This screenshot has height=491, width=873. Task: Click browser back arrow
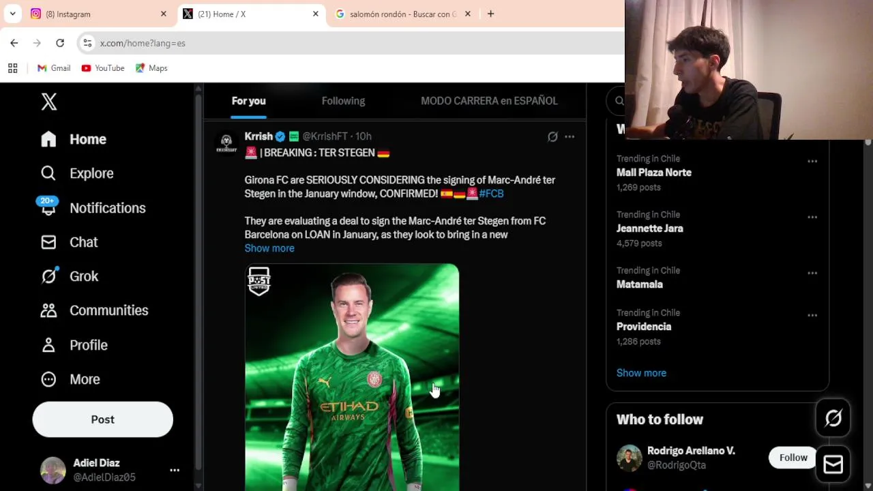click(x=14, y=43)
